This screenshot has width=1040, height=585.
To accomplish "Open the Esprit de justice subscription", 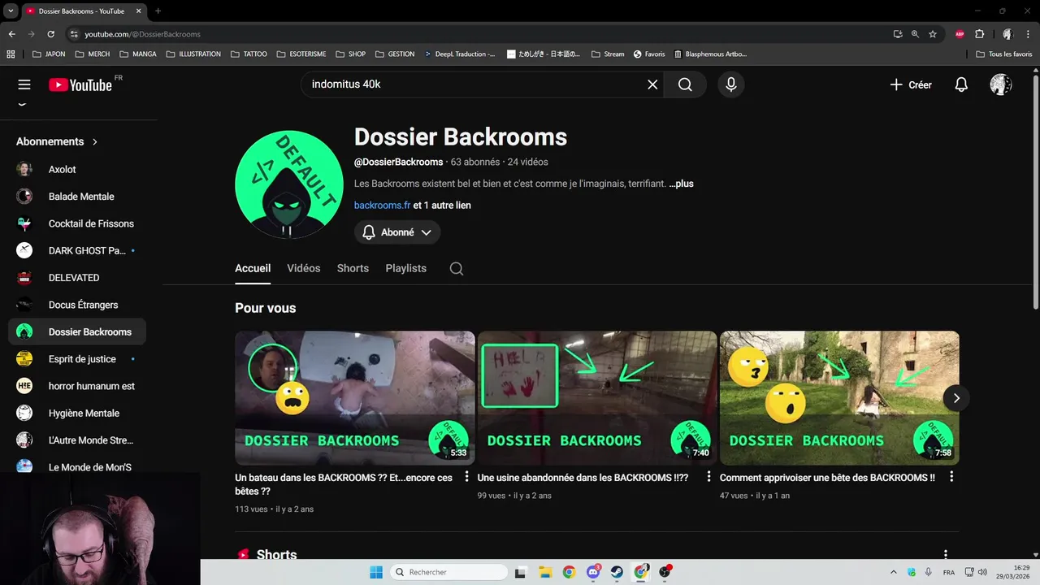I will (x=77, y=359).
